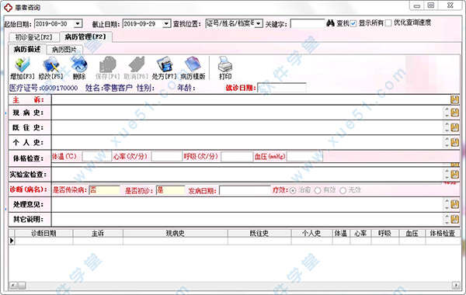Click the 医疗证号:0909170000 text
This screenshot has height=295, width=466.
[x=43, y=88]
